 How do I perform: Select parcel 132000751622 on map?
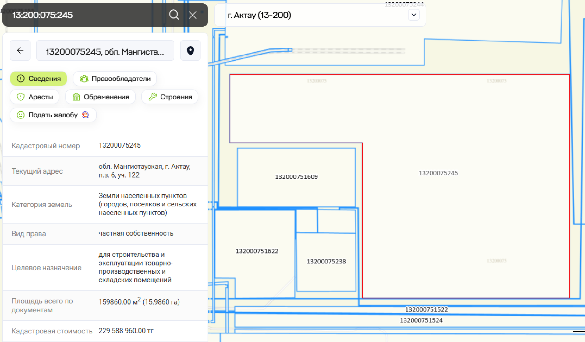(257, 251)
